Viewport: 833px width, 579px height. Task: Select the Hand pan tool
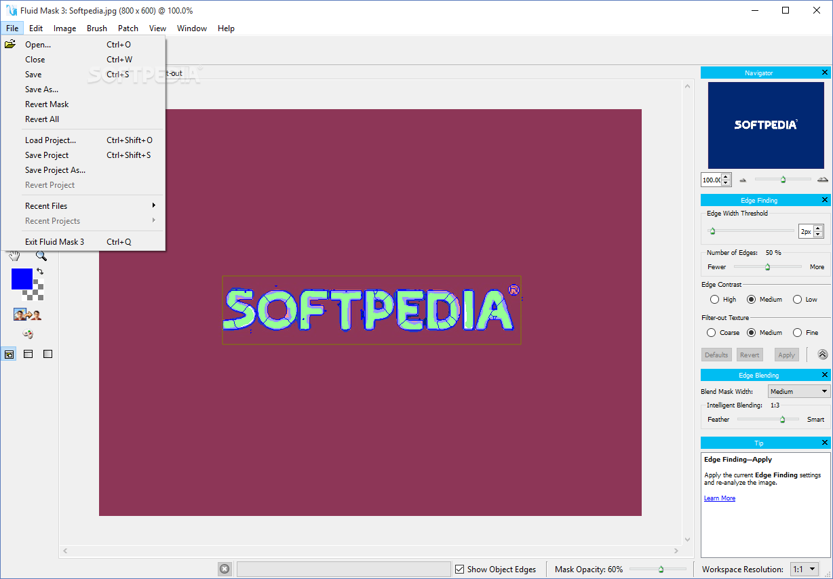[14, 256]
